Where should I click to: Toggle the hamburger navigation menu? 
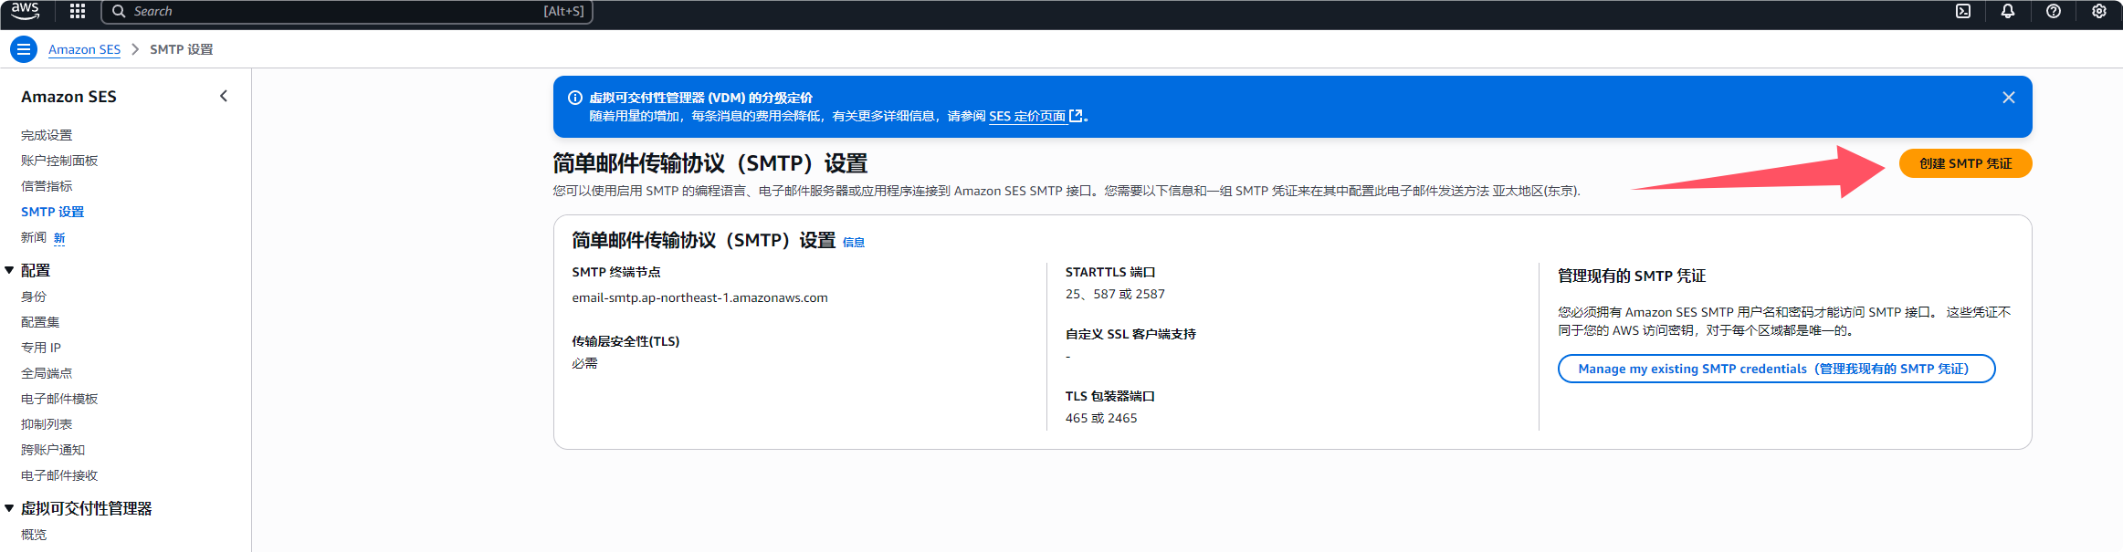click(x=24, y=49)
